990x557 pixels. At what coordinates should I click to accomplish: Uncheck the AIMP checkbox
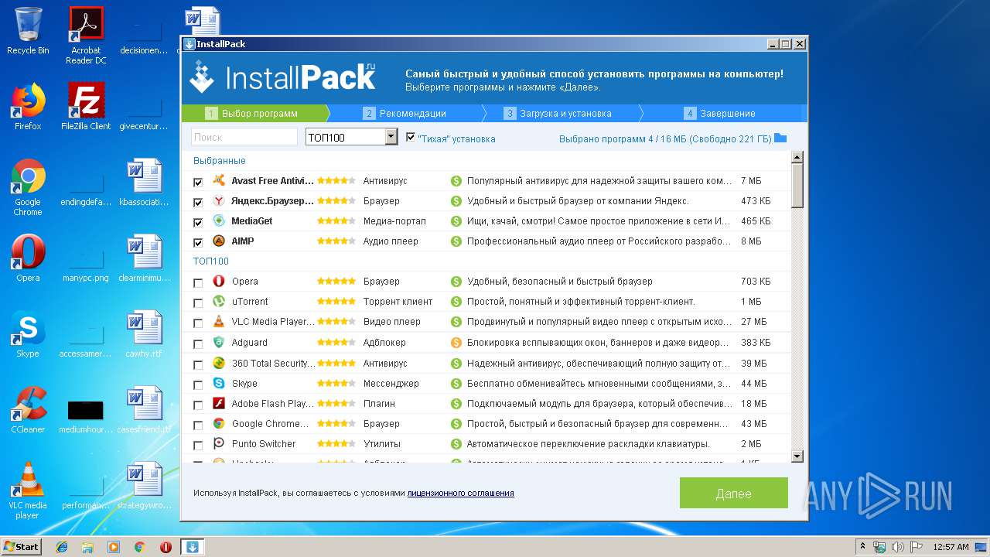(x=198, y=242)
